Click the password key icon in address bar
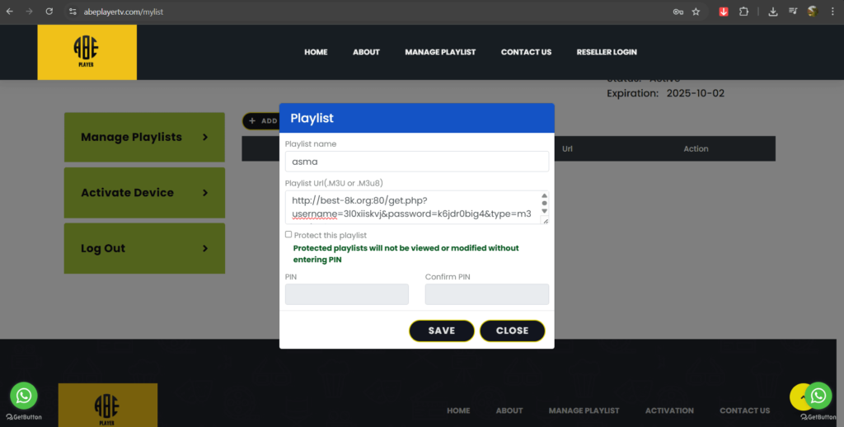 678,12
